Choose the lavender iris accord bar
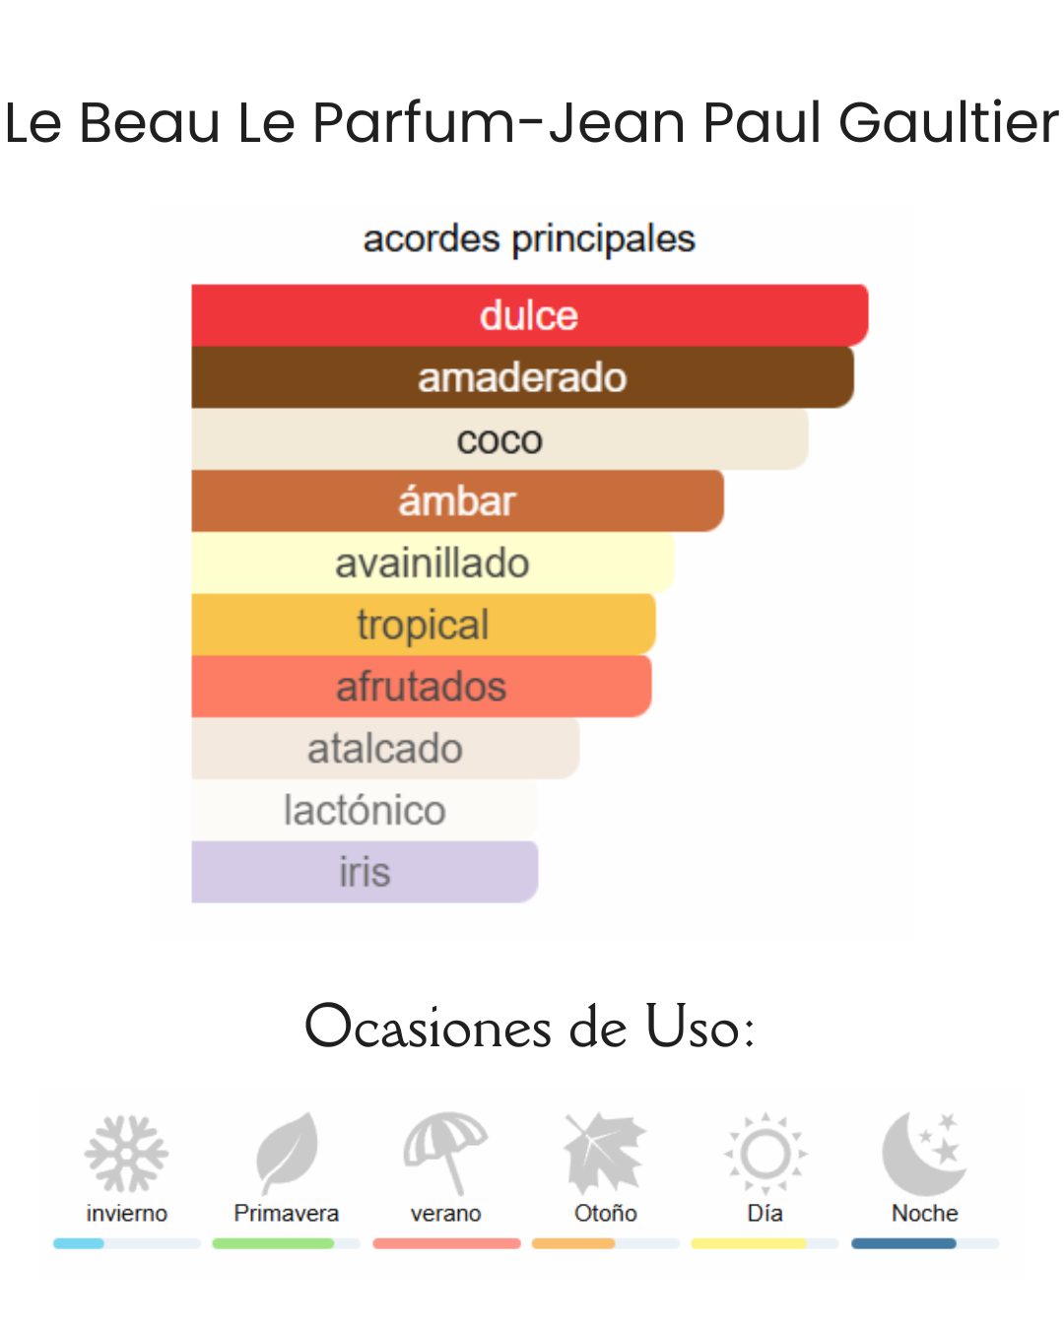This screenshot has height=1330, width=1064. (365, 872)
